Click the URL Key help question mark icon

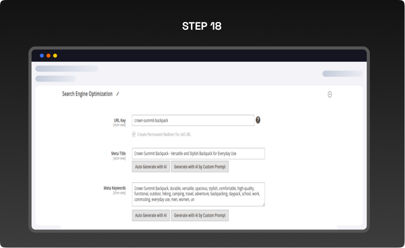[258, 120]
